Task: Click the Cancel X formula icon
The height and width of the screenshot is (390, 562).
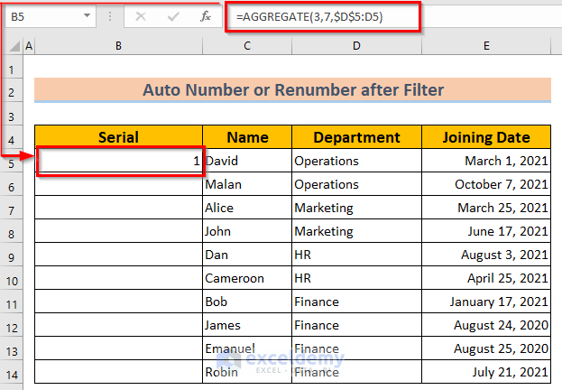Action: (x=141, y=16)
